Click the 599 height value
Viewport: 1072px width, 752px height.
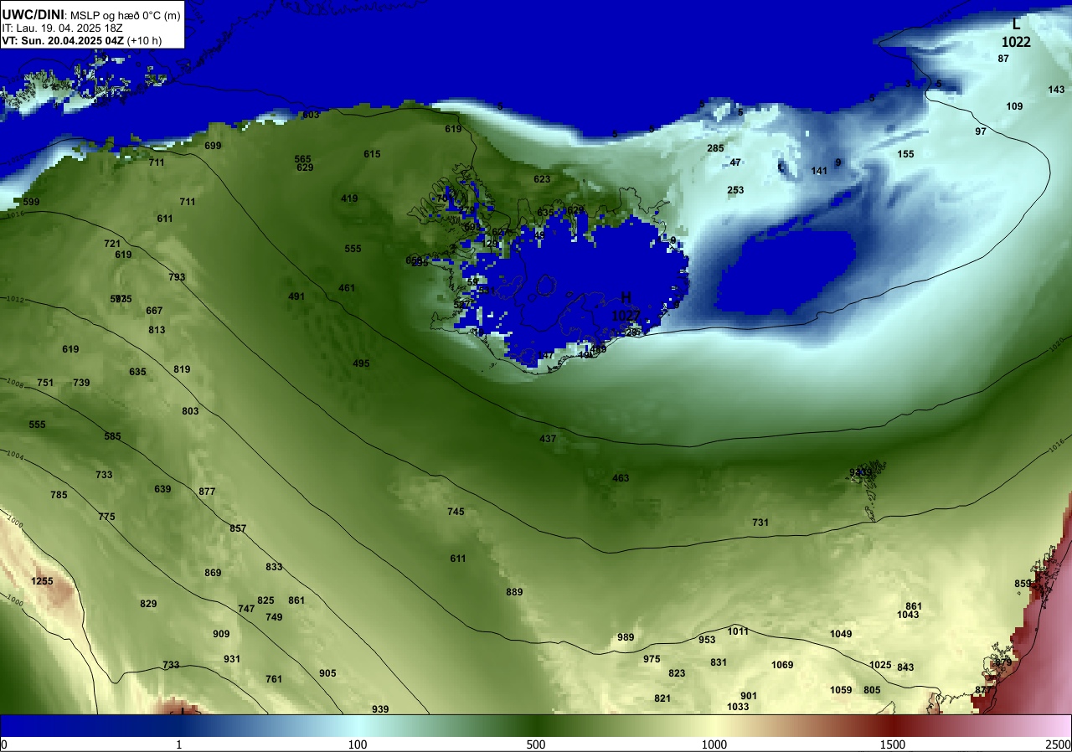click(31, 202)
